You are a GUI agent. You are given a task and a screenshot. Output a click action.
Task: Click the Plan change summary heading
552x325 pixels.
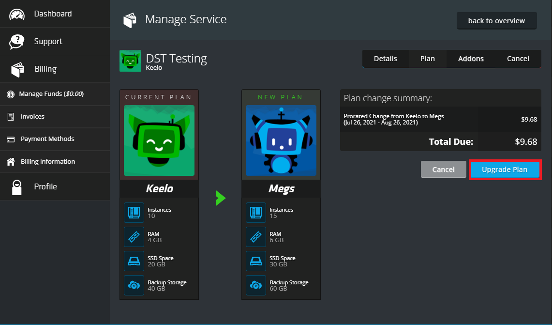pos(388,98)
